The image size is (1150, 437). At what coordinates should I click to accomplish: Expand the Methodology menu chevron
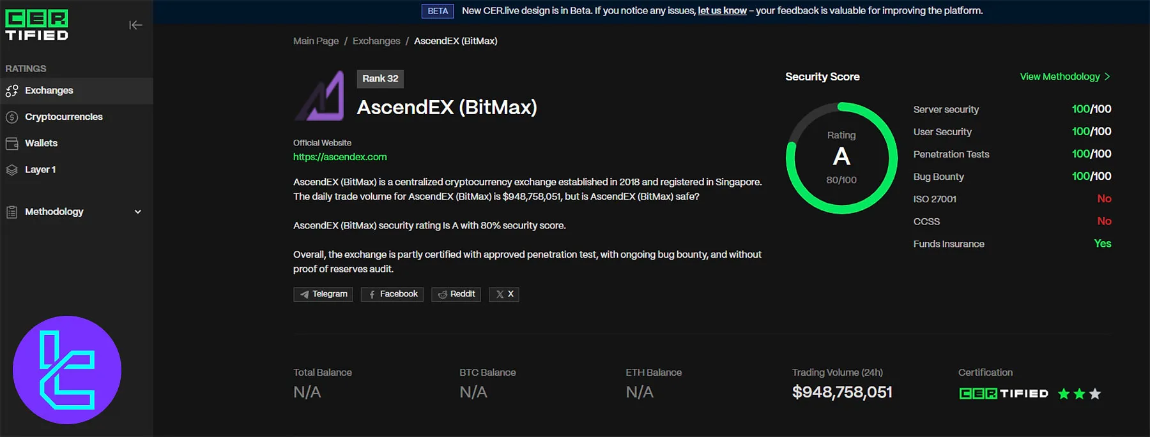(137, 212)
